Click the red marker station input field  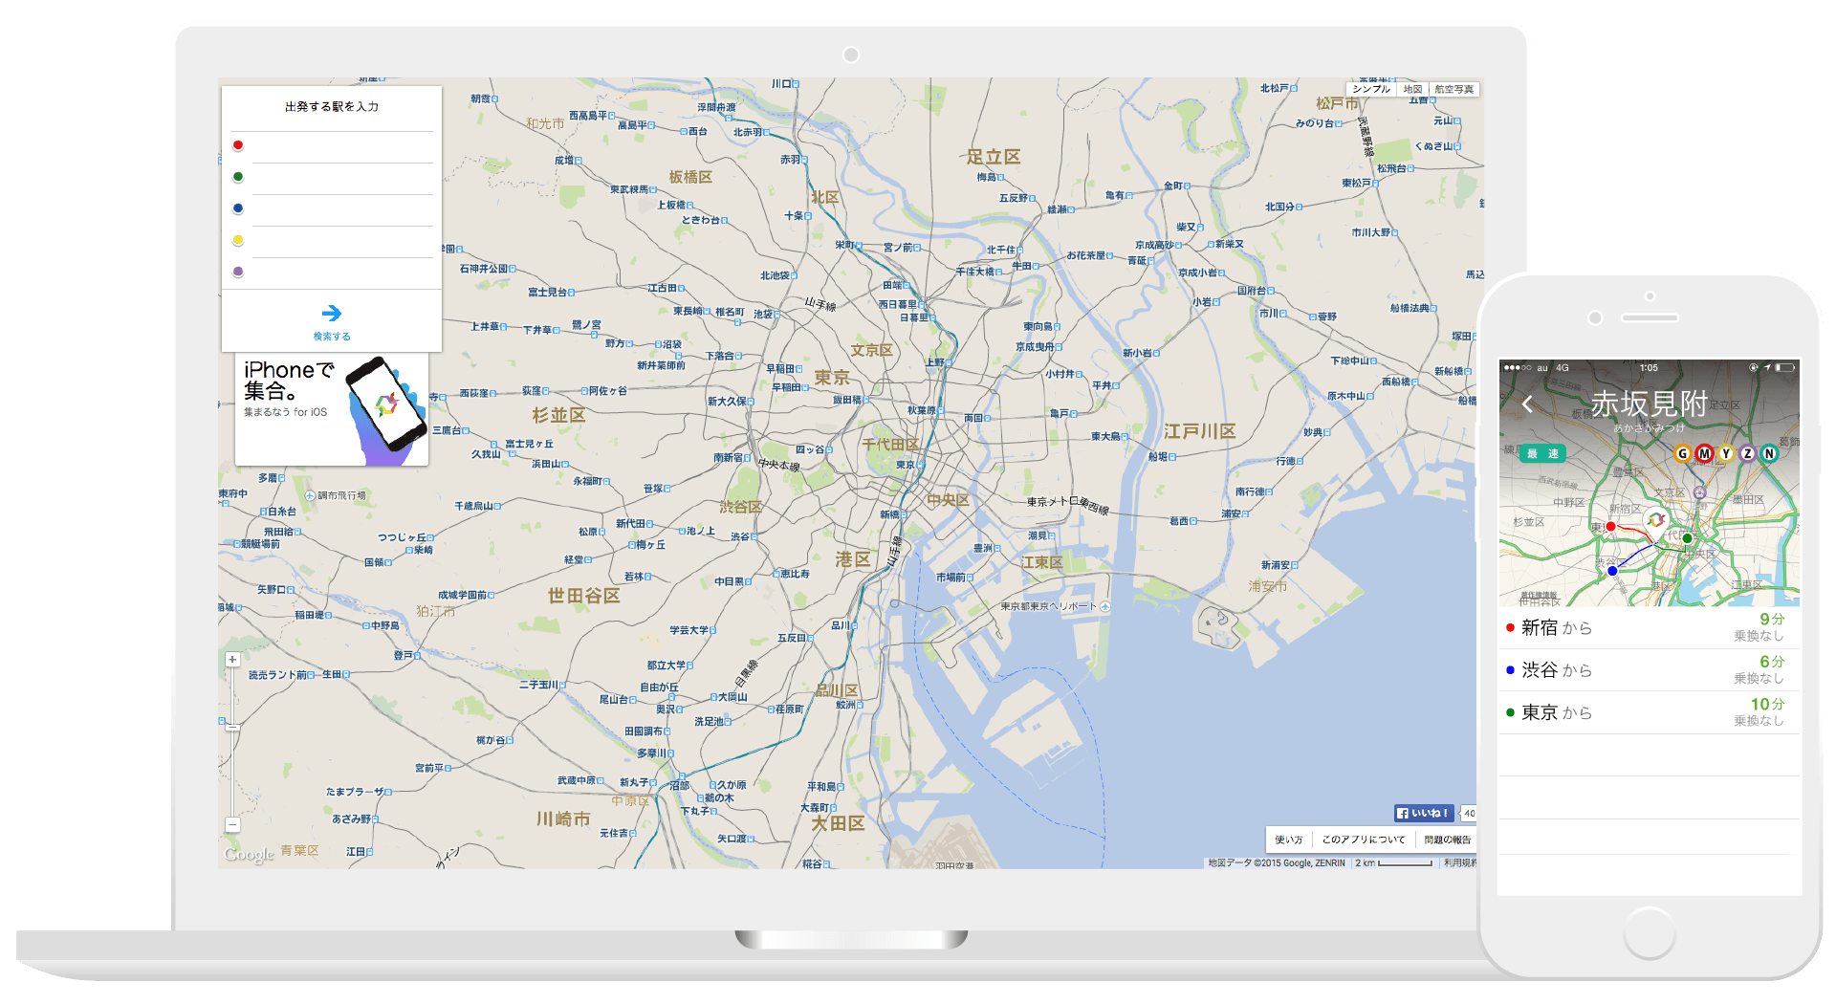point(341,146)
